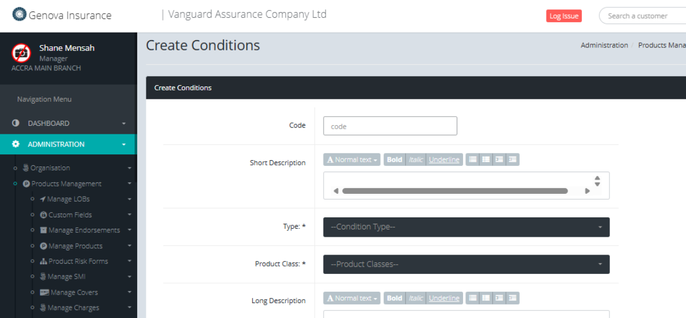The height and width of the screenshot is (318, 686).
Task: Click the Code input field
Action: click(x=390, y=126)
